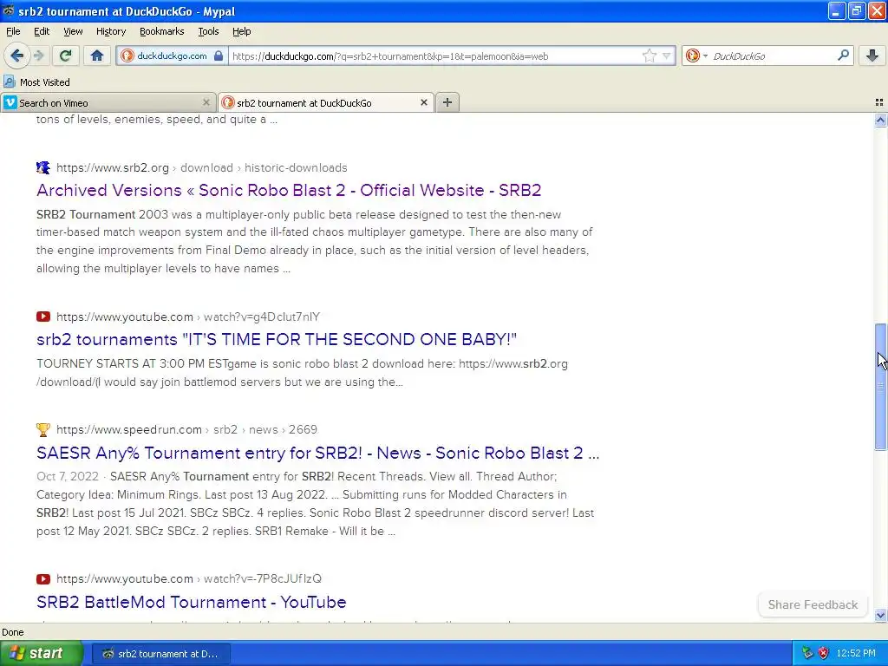Open the View menu

click(x=73, y=31)
